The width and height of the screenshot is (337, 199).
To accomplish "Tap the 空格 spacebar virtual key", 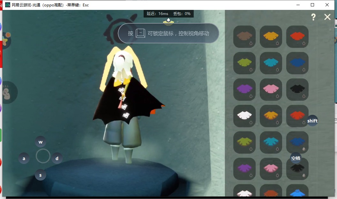I will [x=296, y=158].
